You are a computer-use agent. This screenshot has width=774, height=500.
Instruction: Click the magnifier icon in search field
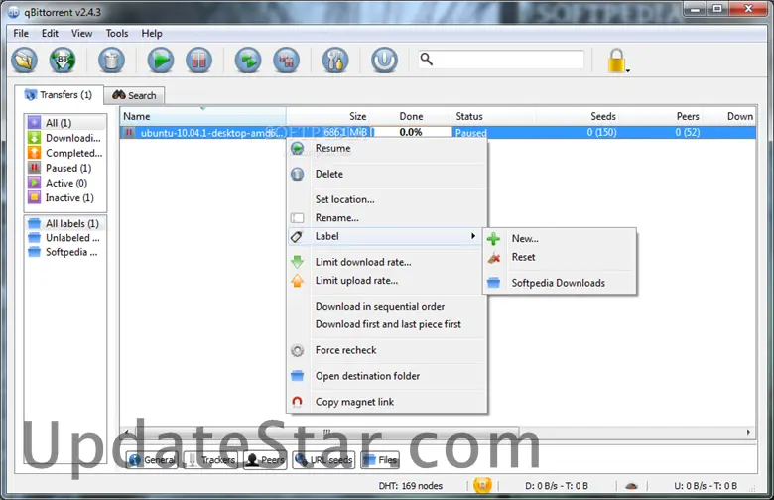426,60
